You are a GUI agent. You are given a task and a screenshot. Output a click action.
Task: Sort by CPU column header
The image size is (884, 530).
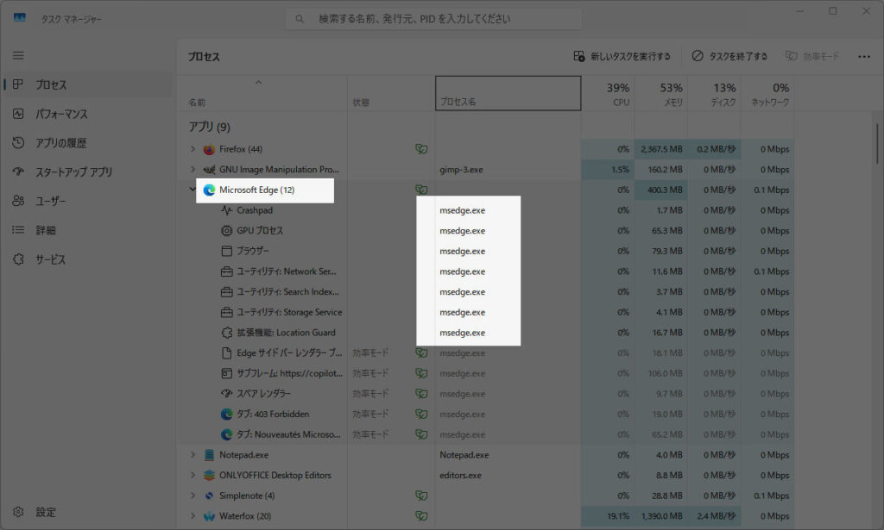(x=608, y=93)
